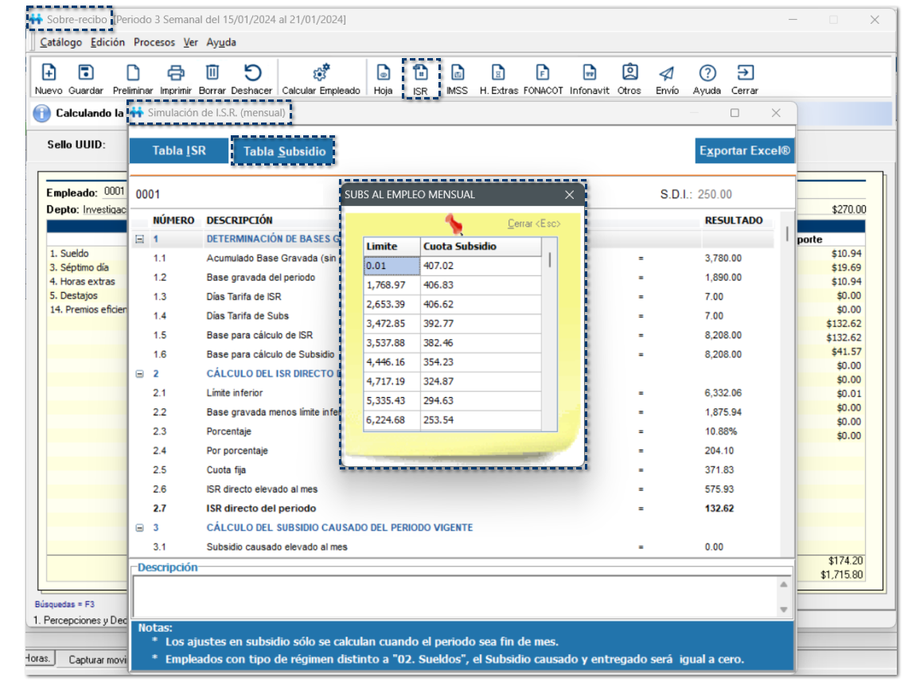Viewport: 904px width, 682px height.
Task: Collapse section 3 Cálculo del Subsidio Causado
Action: coord(140,528)
